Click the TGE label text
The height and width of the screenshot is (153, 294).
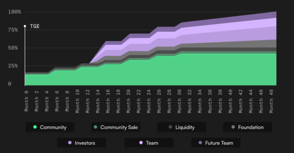[x=35, y=26]
